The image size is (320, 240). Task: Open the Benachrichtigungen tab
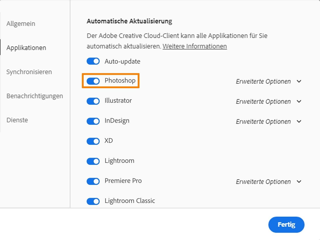35,96
